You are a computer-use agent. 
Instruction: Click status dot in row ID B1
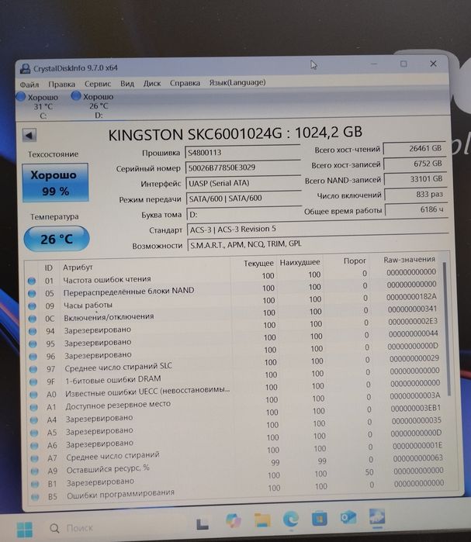[35, 484]
